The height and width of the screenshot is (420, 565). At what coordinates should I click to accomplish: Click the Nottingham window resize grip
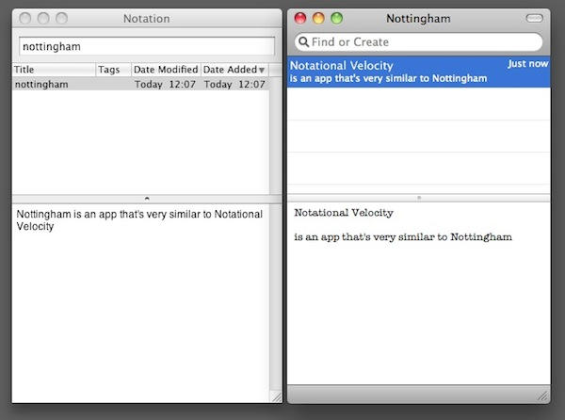click(x=541, y=393)
